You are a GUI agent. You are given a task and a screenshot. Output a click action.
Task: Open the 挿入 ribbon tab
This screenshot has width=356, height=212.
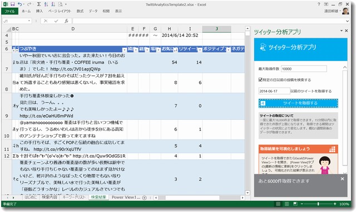pyautogui.click(x=39, y=11)
